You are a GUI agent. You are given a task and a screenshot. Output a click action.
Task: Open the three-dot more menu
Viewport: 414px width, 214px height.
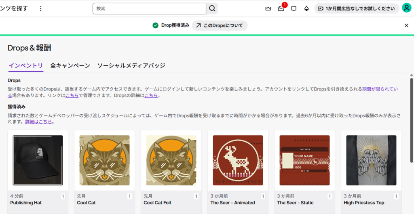[41, 9]
